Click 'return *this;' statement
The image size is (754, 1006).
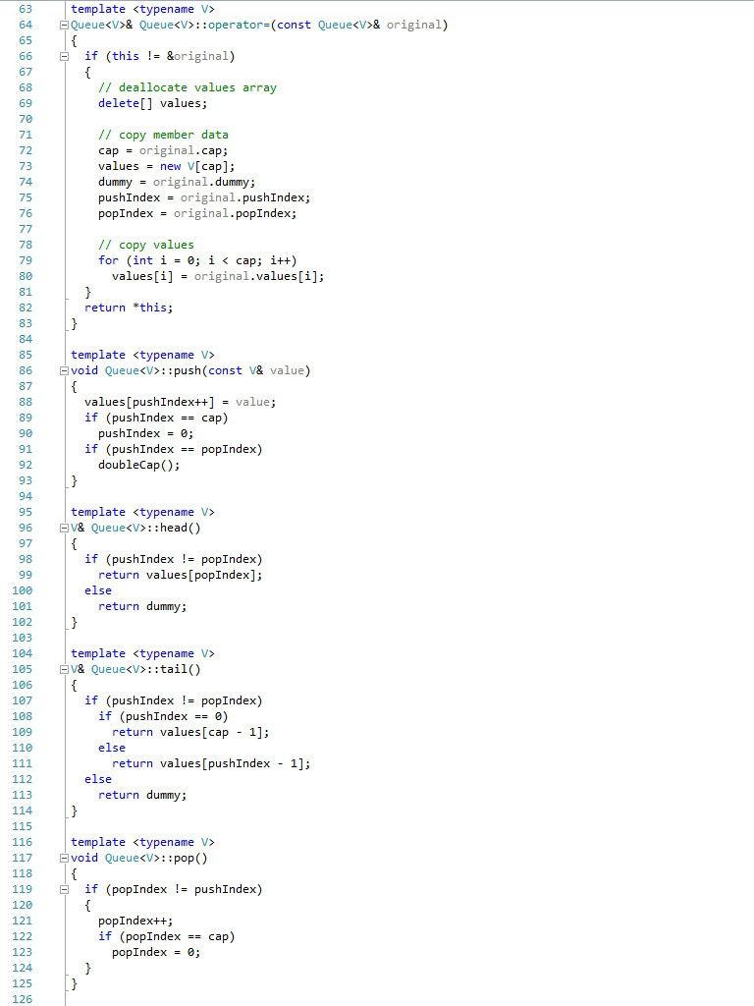coord(129,307)
